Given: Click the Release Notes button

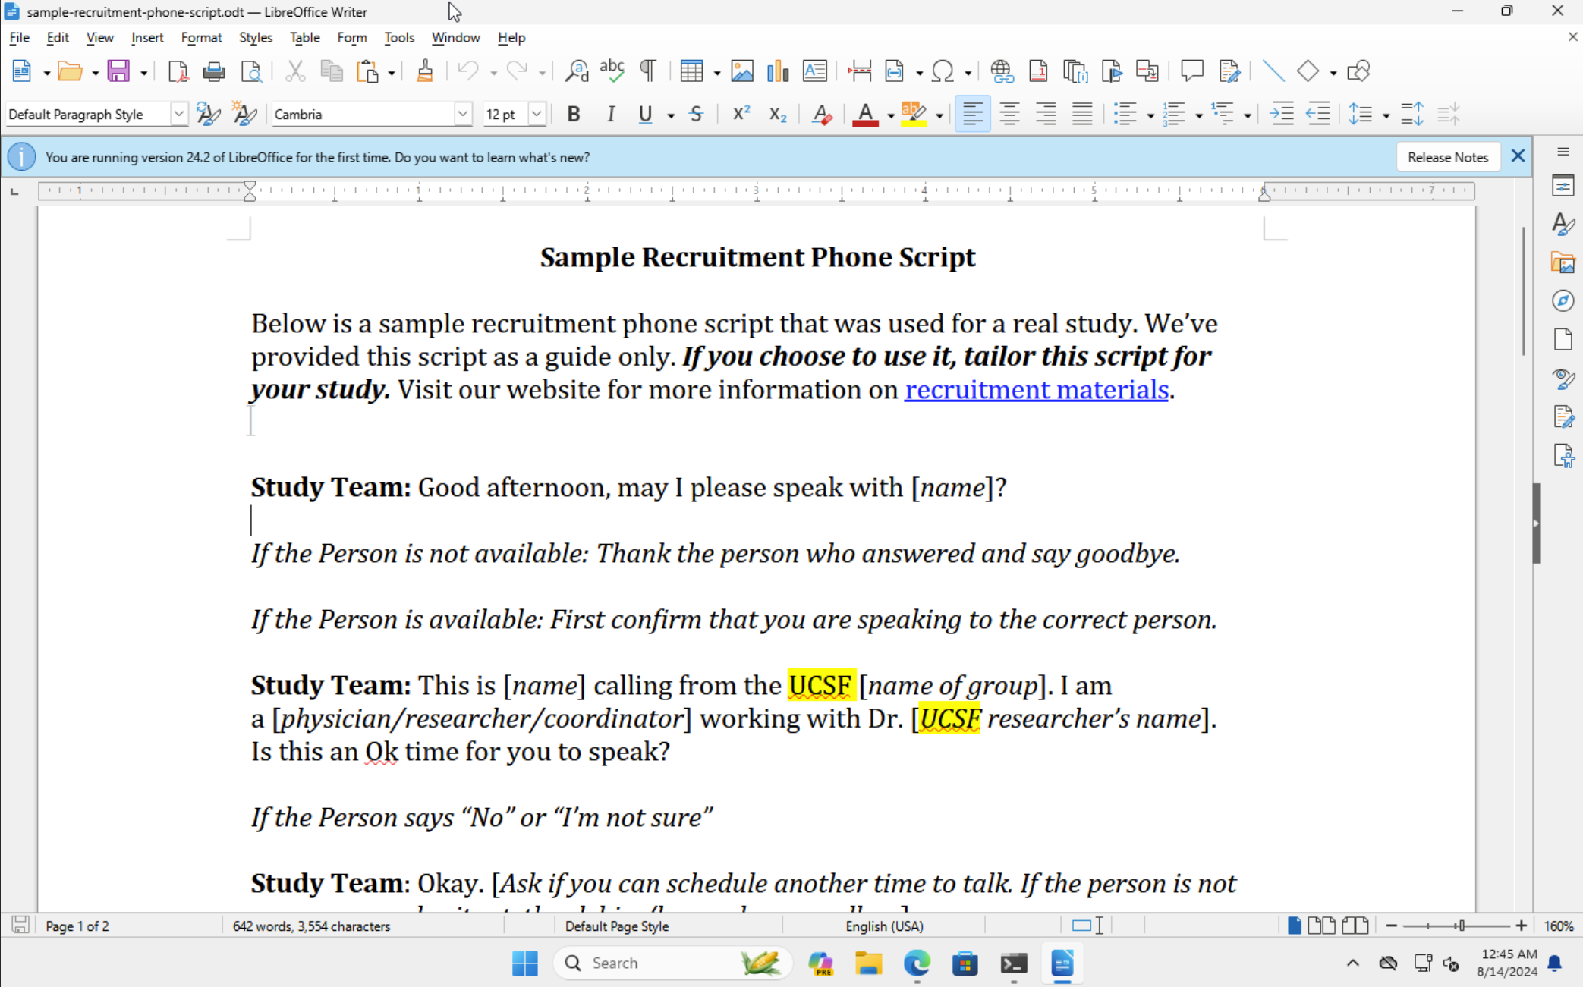Looking at the screenshot, I should pyautogui.click(x=1447, y=157).
